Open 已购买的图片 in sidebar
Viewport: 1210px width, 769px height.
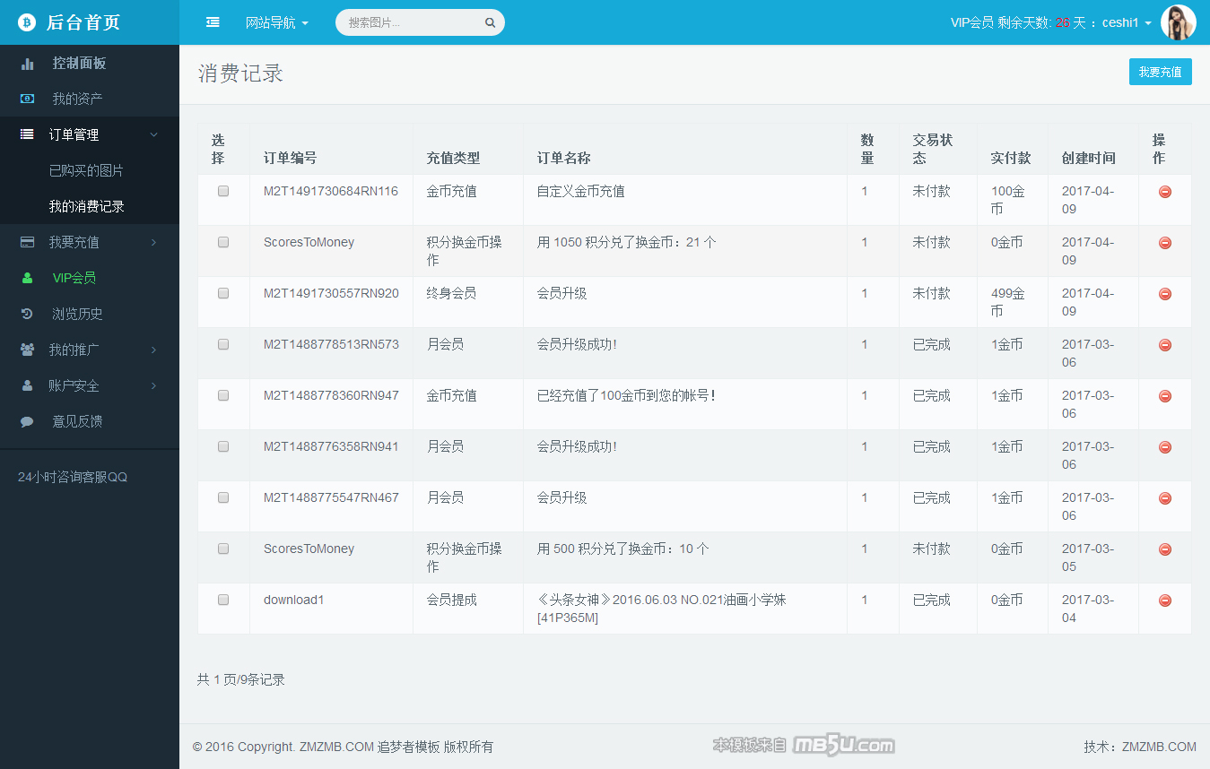[86, 170]
